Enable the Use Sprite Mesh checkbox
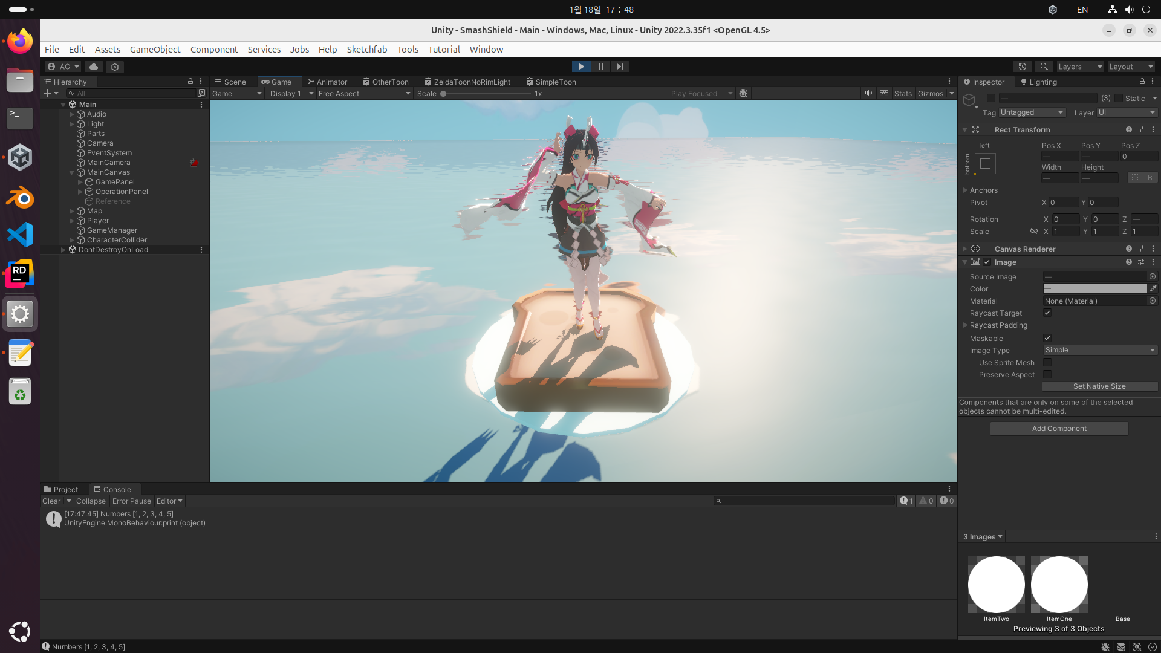This screenshot has height=653, width=1161. (x=1047, y=362)
